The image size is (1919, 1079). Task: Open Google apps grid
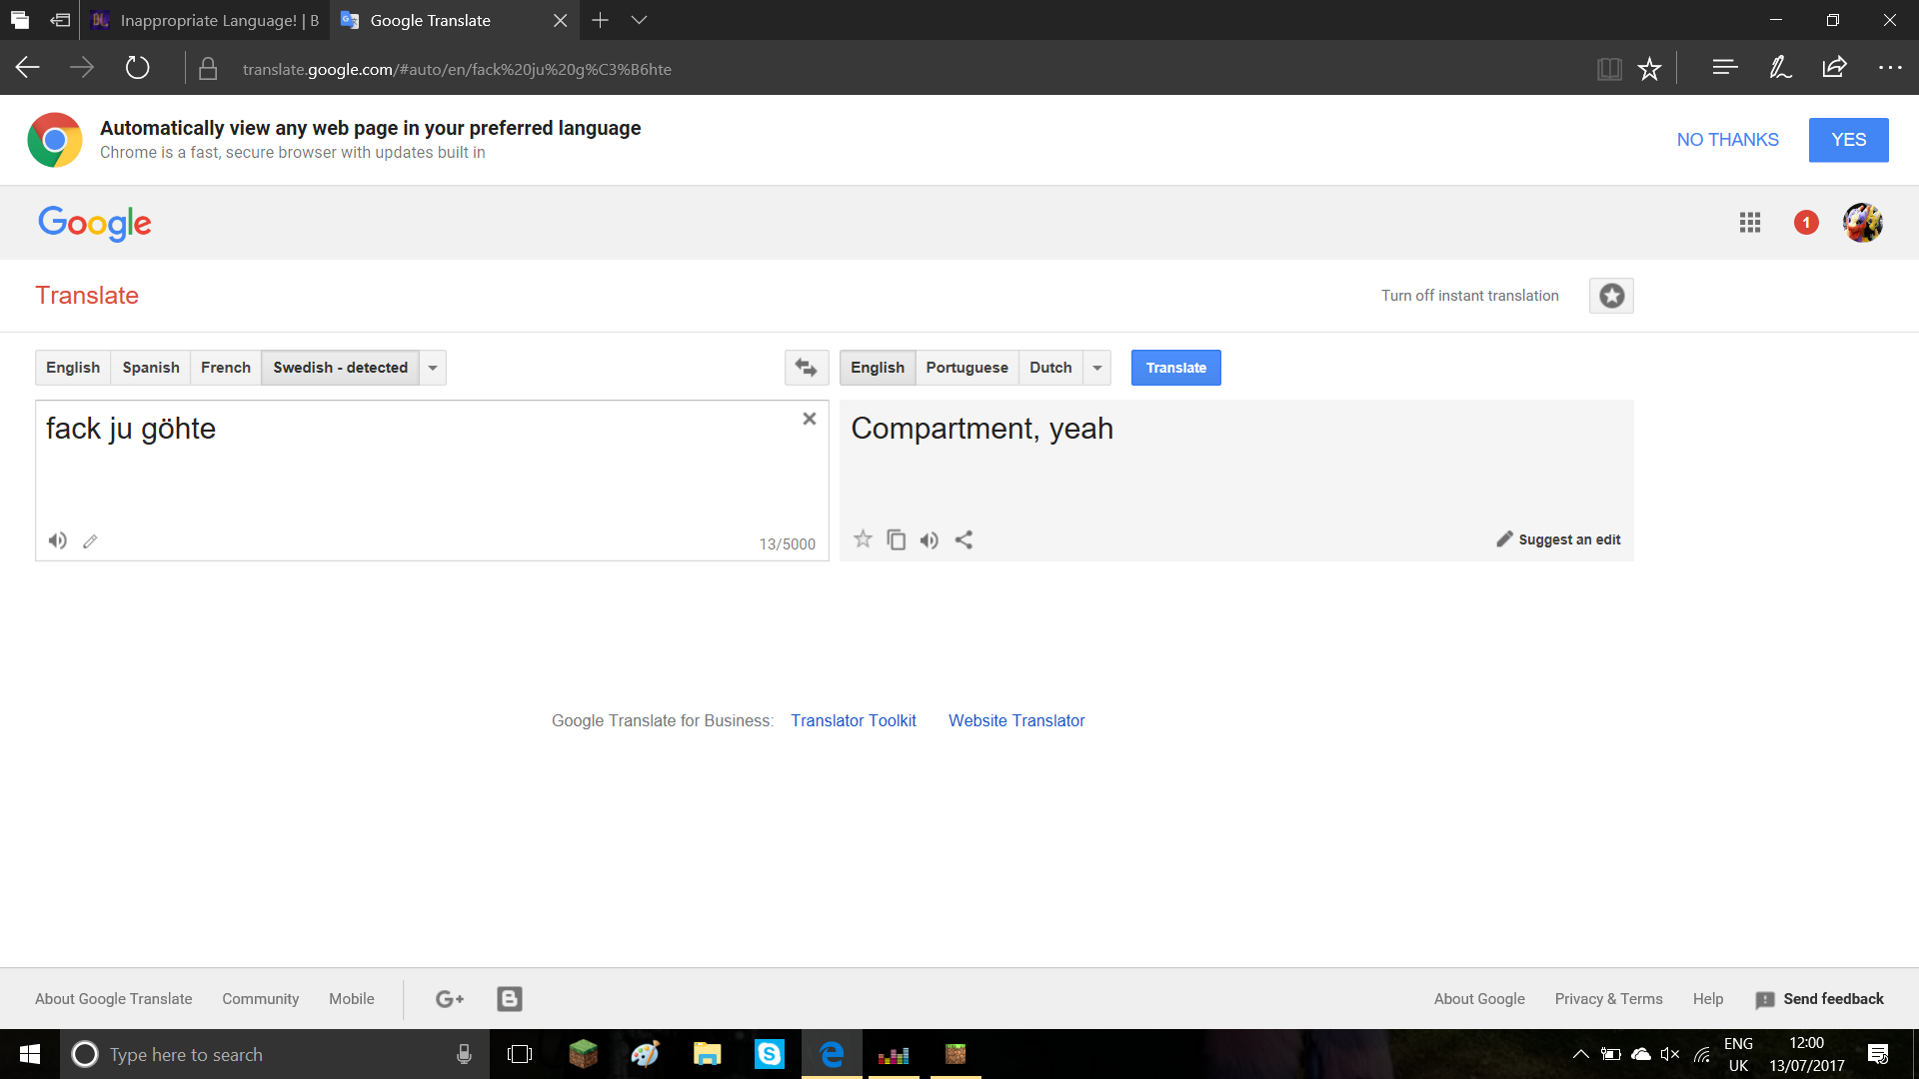[x=1750, y=223]
